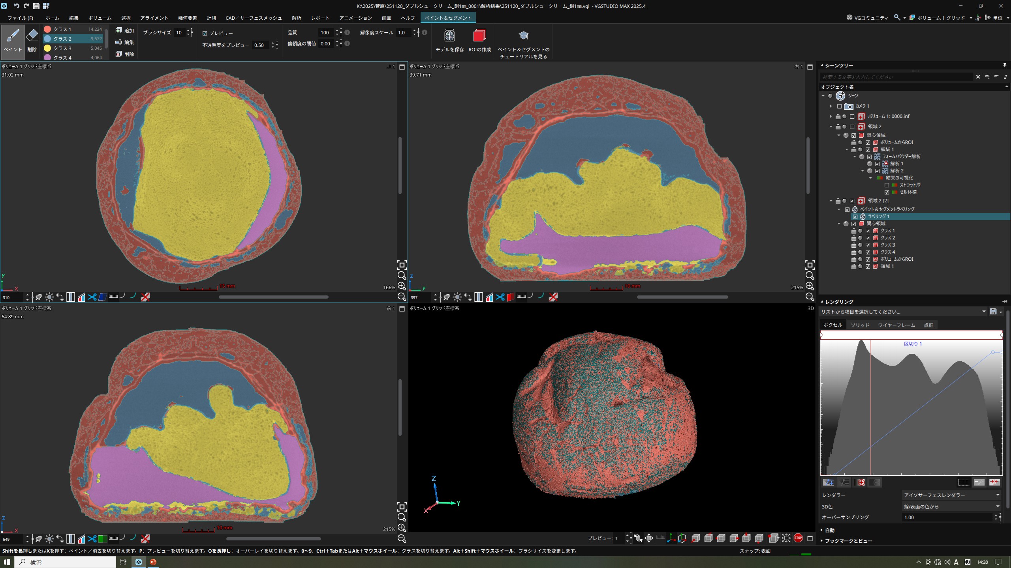The width and height of the screenshot is (1011, 568).
Task: Switch to the ワイヤーフレーム rendering tab
Action: point(896,325)
